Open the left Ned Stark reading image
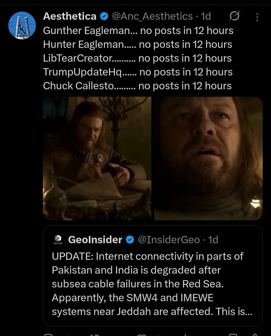The image size is (271, 336). click(99, 159)
